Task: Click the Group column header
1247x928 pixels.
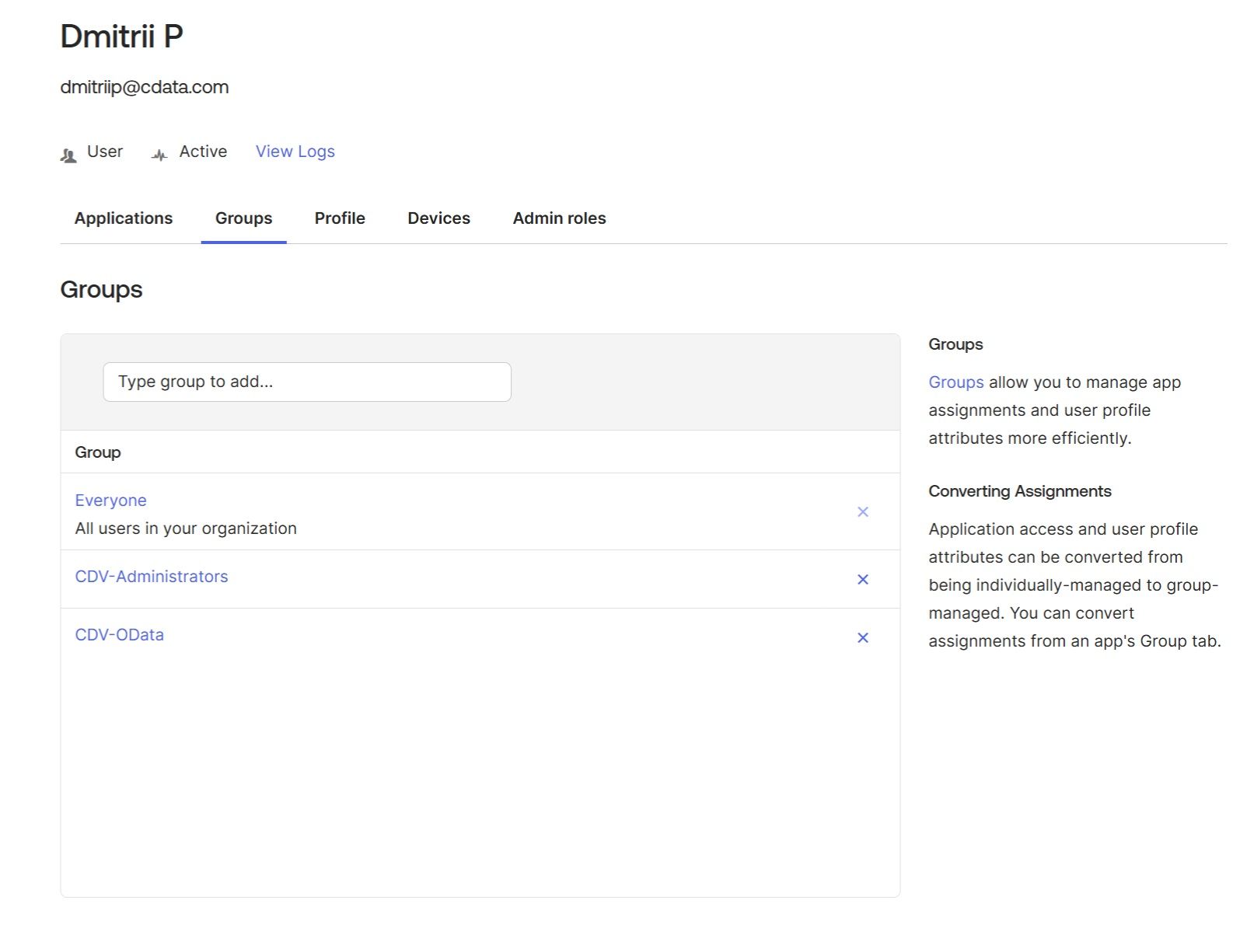Action: 98,452
